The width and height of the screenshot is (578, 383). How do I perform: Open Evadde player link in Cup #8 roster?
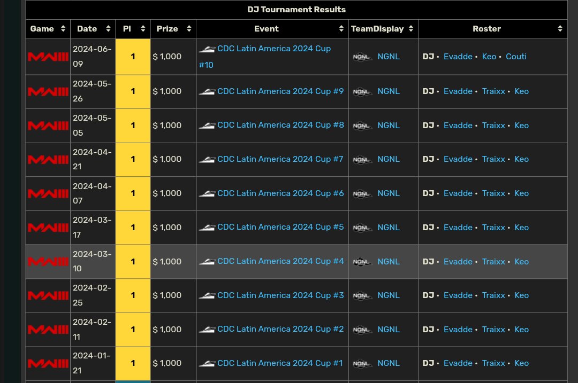(458, 126)
